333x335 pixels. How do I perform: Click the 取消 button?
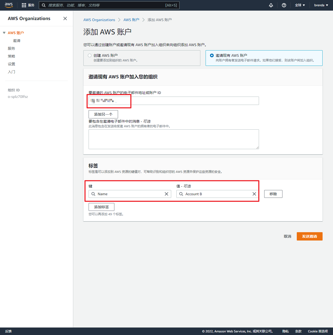pos(287,236)
